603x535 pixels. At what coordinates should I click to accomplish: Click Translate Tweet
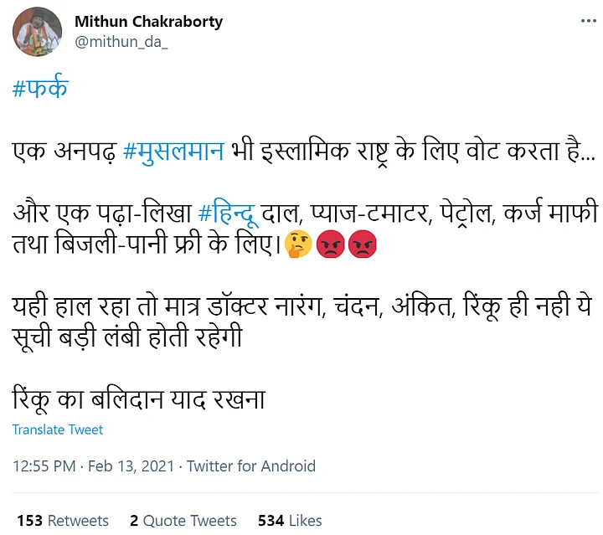point(58,430)
